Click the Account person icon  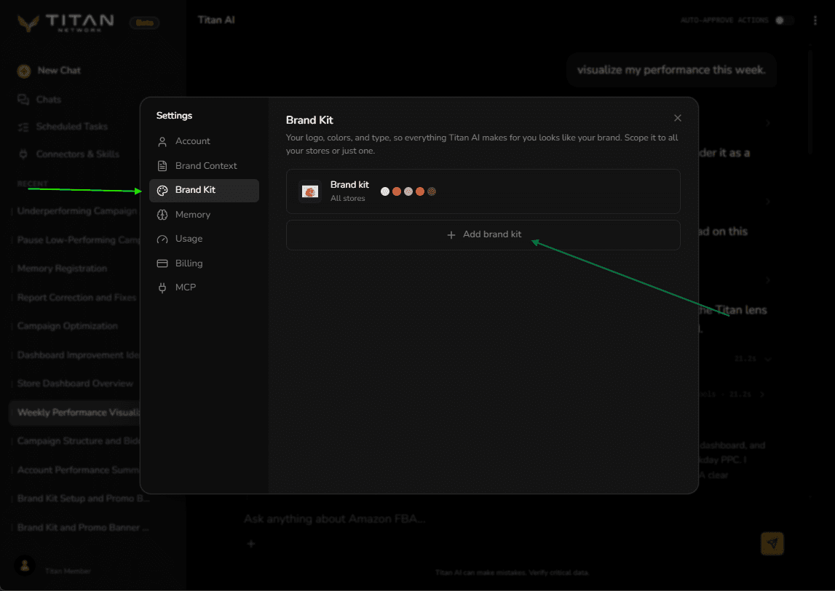pyautogui.click(x=162, y=142)
